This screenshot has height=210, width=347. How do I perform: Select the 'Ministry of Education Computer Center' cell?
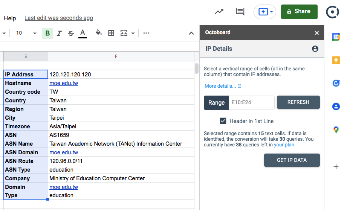click(116, 178)
